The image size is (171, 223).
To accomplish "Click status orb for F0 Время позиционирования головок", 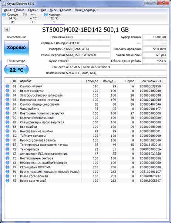I will click(7, 172).
